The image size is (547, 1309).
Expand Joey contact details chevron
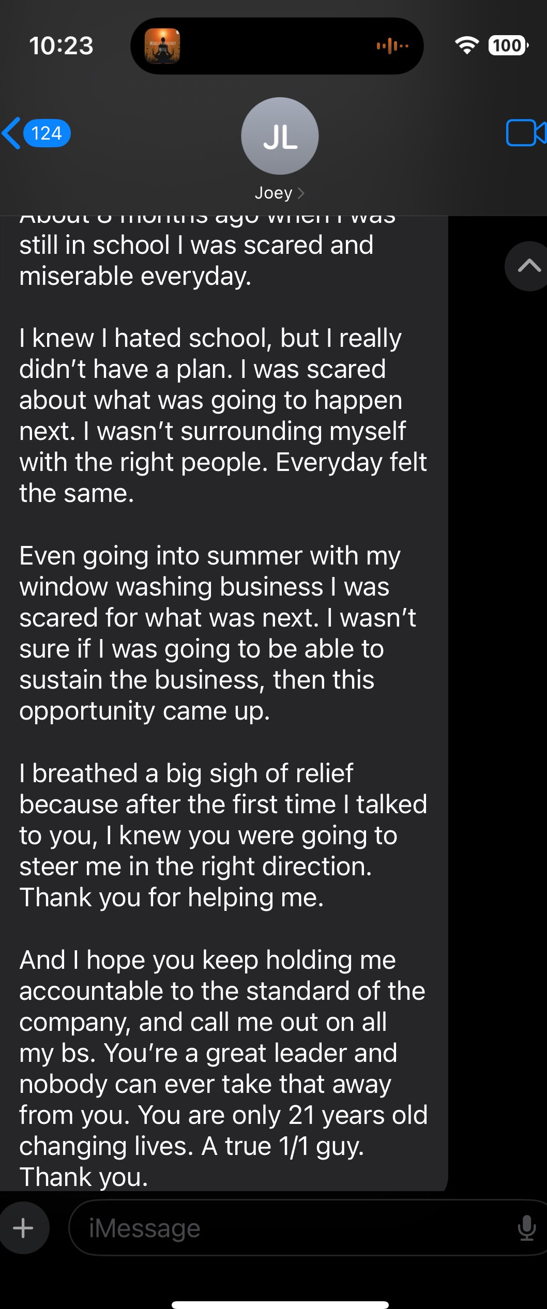coord(301,193)
